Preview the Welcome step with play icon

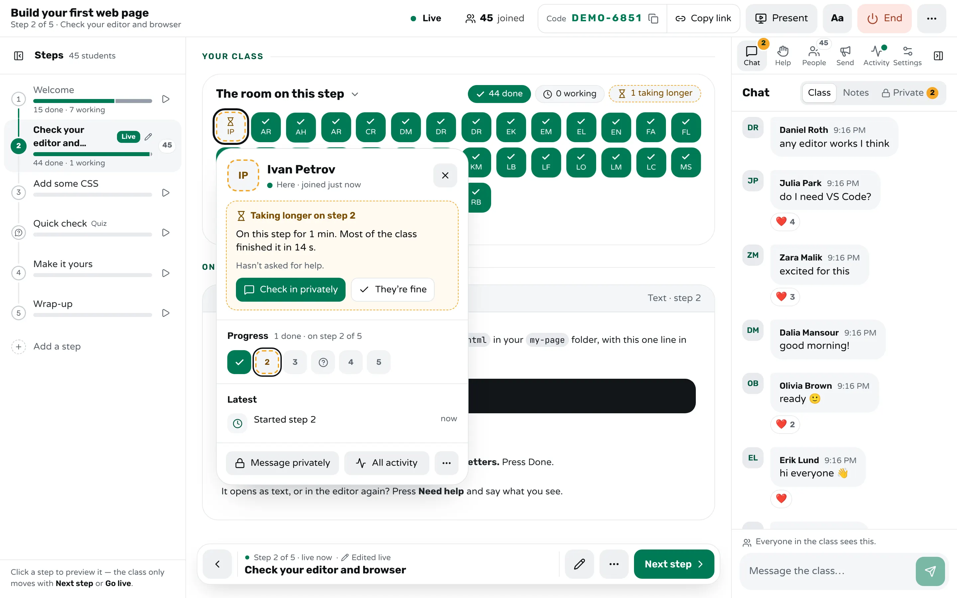166,99
